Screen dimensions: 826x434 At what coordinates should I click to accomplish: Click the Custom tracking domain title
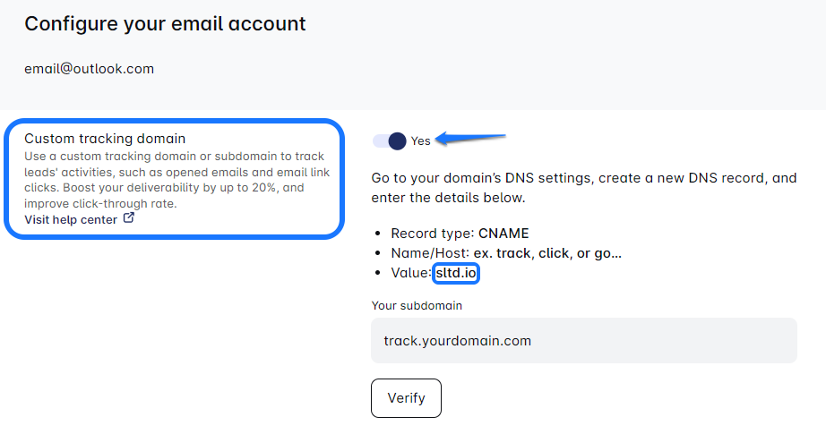(x=105, y=139)
